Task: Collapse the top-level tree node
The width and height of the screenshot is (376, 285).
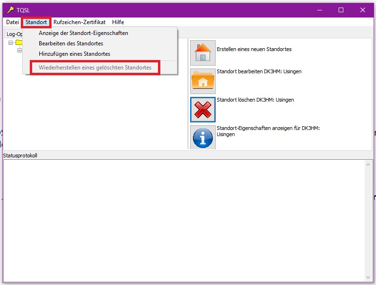Action: pos(10,43)
